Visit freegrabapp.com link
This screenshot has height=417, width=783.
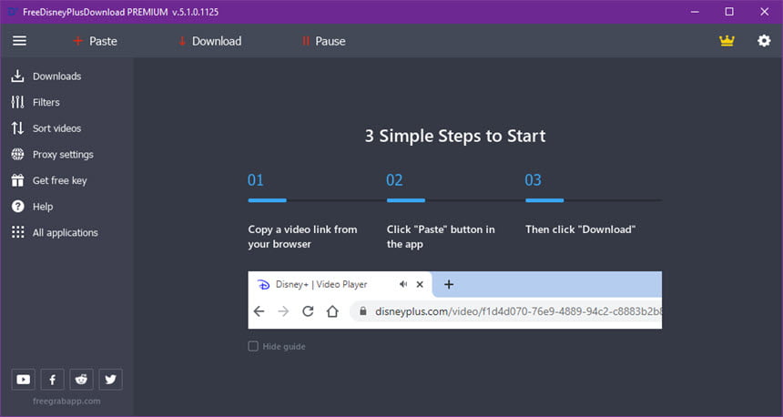pos(66,401)
